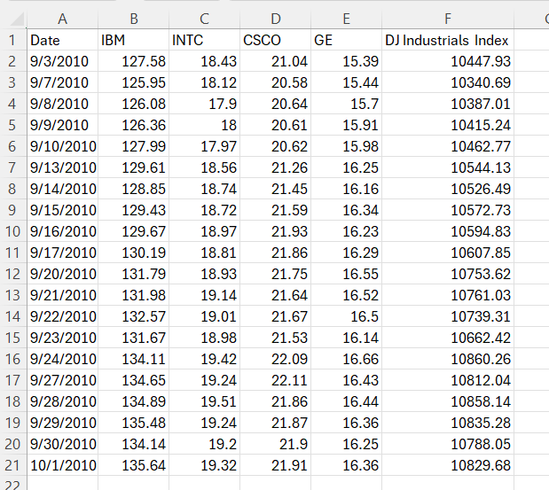Select column A header

coord(63,19)
